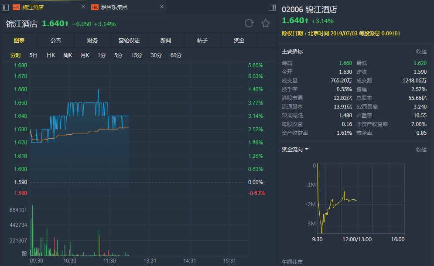
Task: Add 锦江酒店 to favorites with star icon
Action: pos(266,23)
